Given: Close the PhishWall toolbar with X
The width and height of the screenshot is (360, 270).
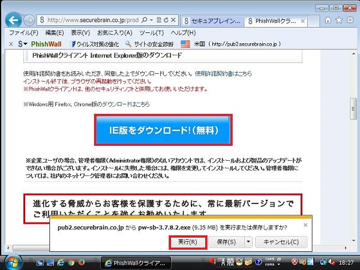Looking at the screenshot, I should point(11,44).
